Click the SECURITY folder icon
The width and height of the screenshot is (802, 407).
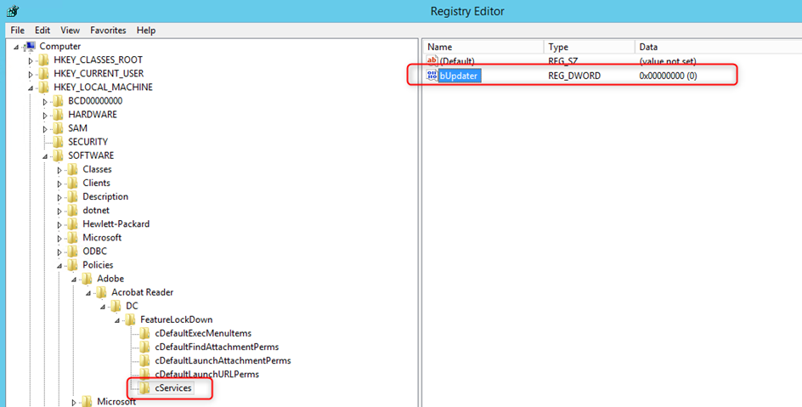tap(58, 142)
